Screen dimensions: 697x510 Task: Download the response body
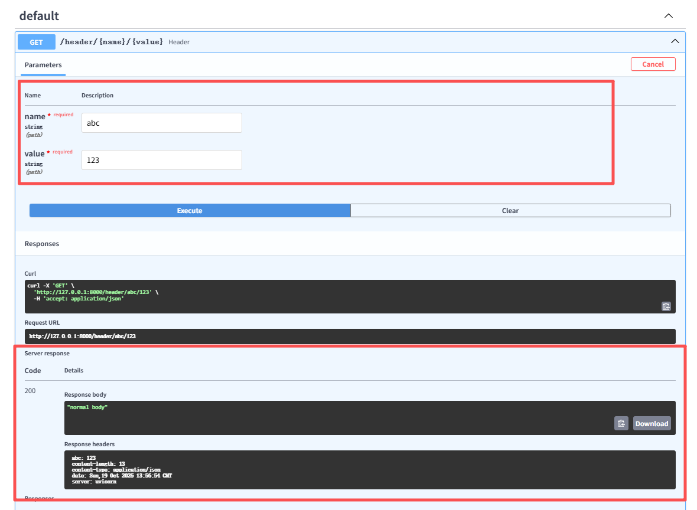pyautogui.click(x=652, y=423)
